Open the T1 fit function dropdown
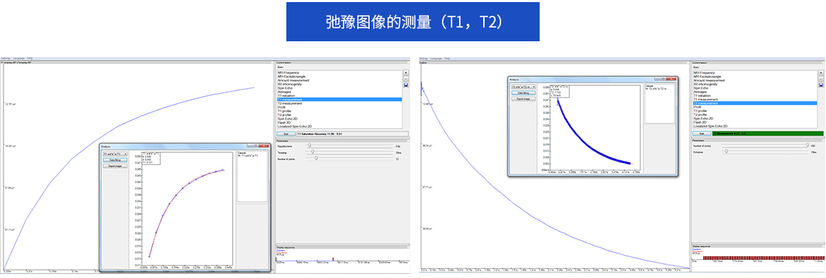 point(114,154)
